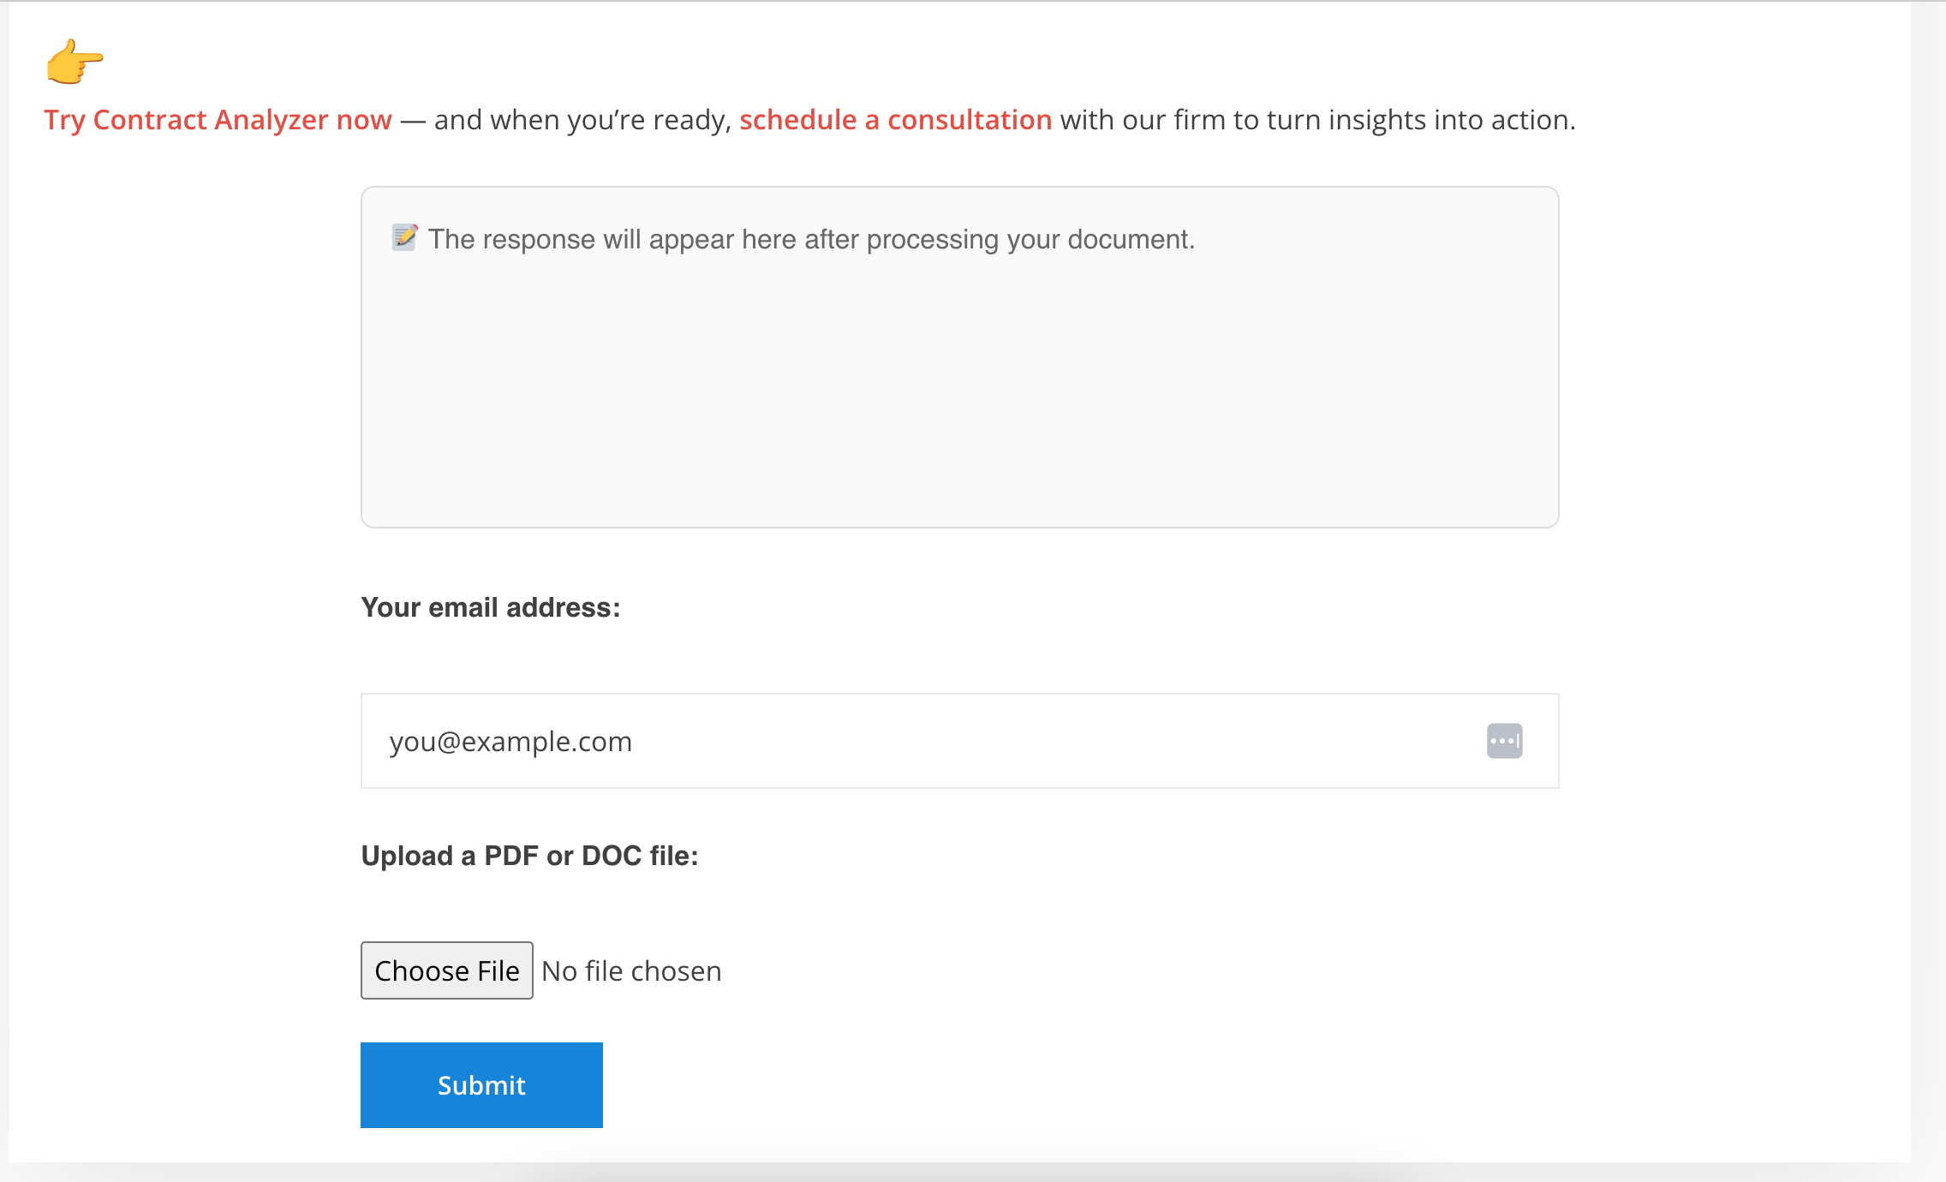Click the finger emoji above the red heading
1946x1182 pixels.
pos(73,63)
